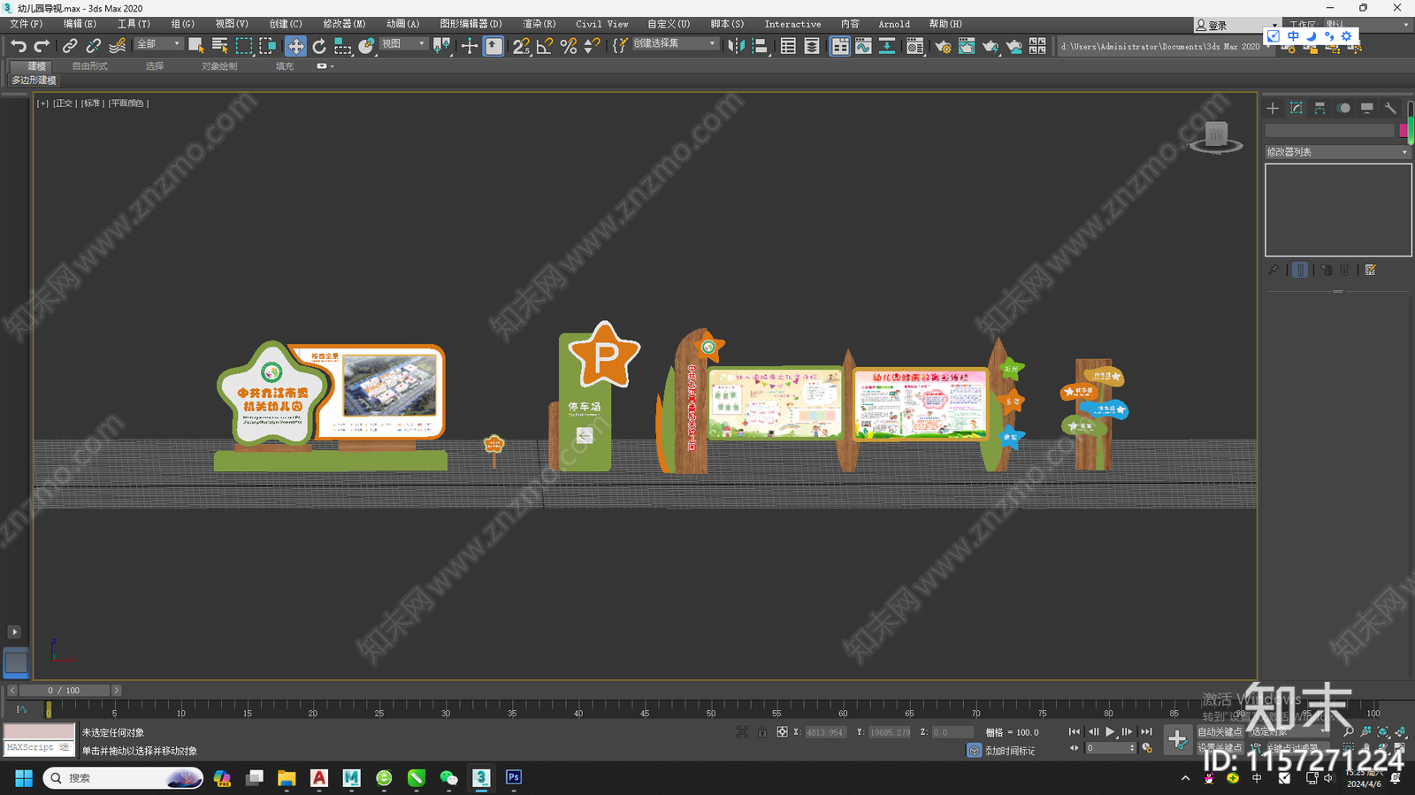Click the Mirror tool icon
1415x795 pixels.
coord(736,46)
